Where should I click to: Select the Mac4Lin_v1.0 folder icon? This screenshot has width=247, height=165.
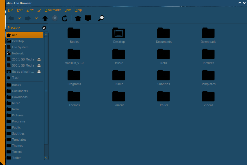click(74, 54)
